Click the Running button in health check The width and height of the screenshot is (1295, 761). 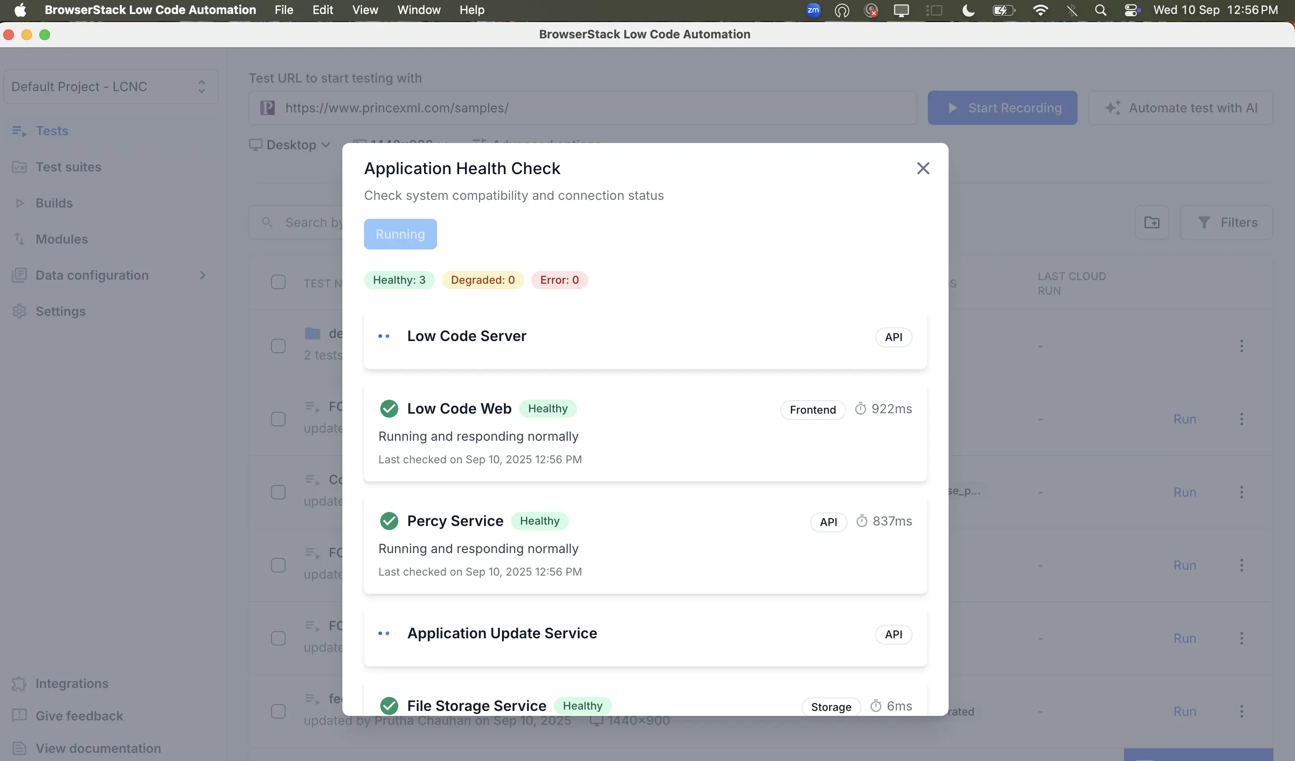[x=401, y=234]
